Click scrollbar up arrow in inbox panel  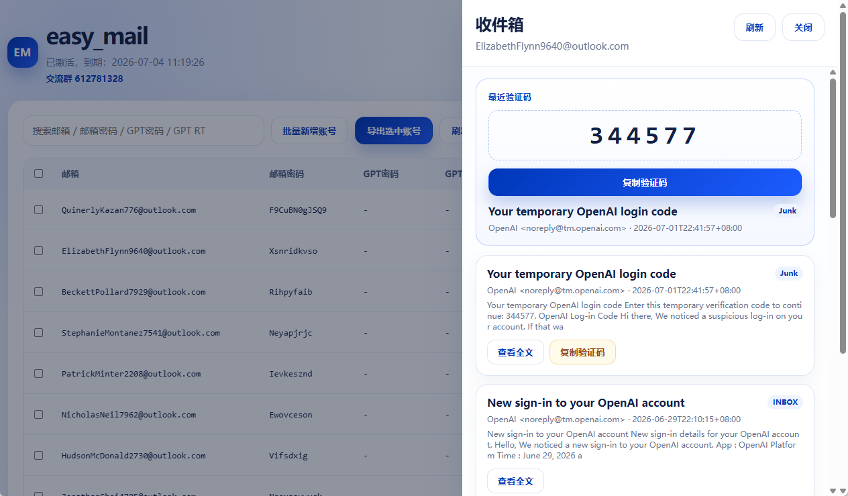tap(833, 72)
